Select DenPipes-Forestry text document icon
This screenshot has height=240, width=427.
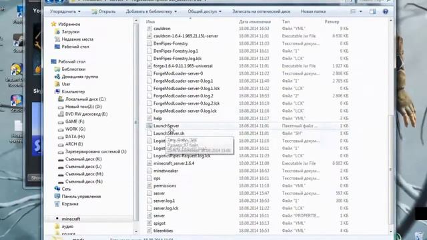[149, 43]
